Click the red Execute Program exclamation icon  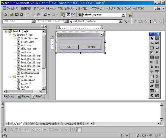[x=150, y=21]
